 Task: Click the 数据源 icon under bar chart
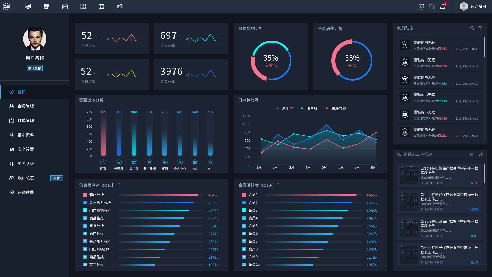pos(134,162)
